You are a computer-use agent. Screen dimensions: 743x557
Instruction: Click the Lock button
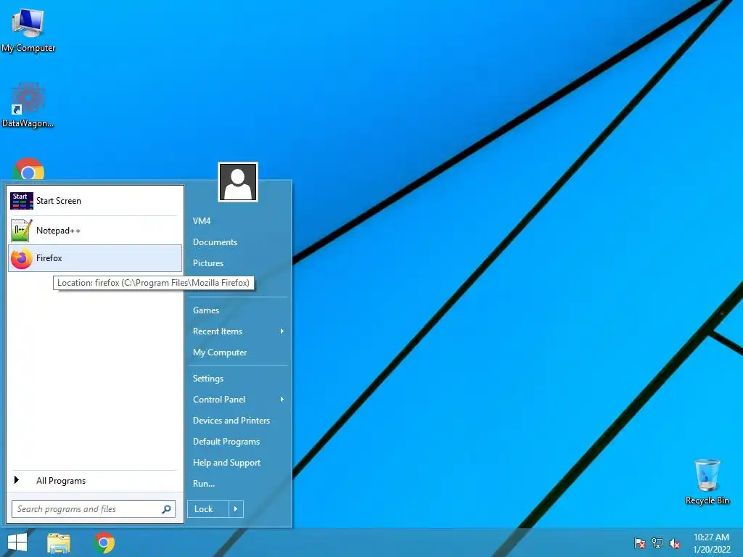(x=208, y=509)
